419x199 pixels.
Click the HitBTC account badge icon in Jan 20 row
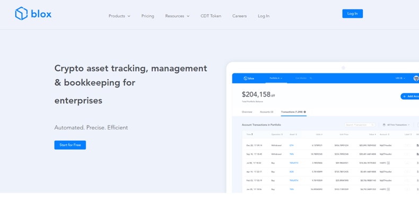point(388,189)
